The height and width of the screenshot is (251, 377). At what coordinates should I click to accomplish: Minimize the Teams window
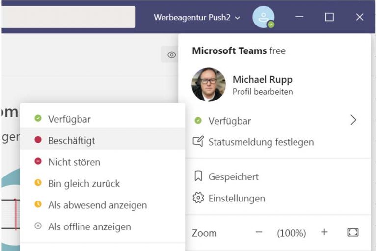point(299,17)
